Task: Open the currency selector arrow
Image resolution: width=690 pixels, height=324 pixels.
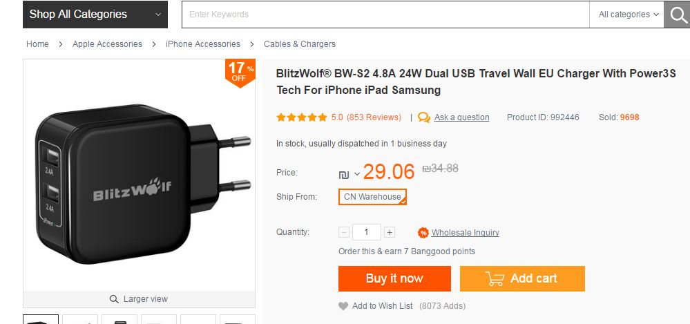Action: point(357,174)
